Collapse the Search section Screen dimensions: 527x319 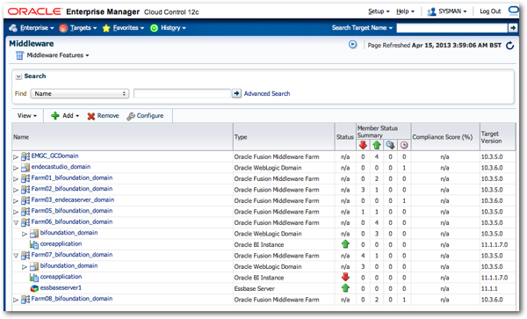click(x=18, y=76)
